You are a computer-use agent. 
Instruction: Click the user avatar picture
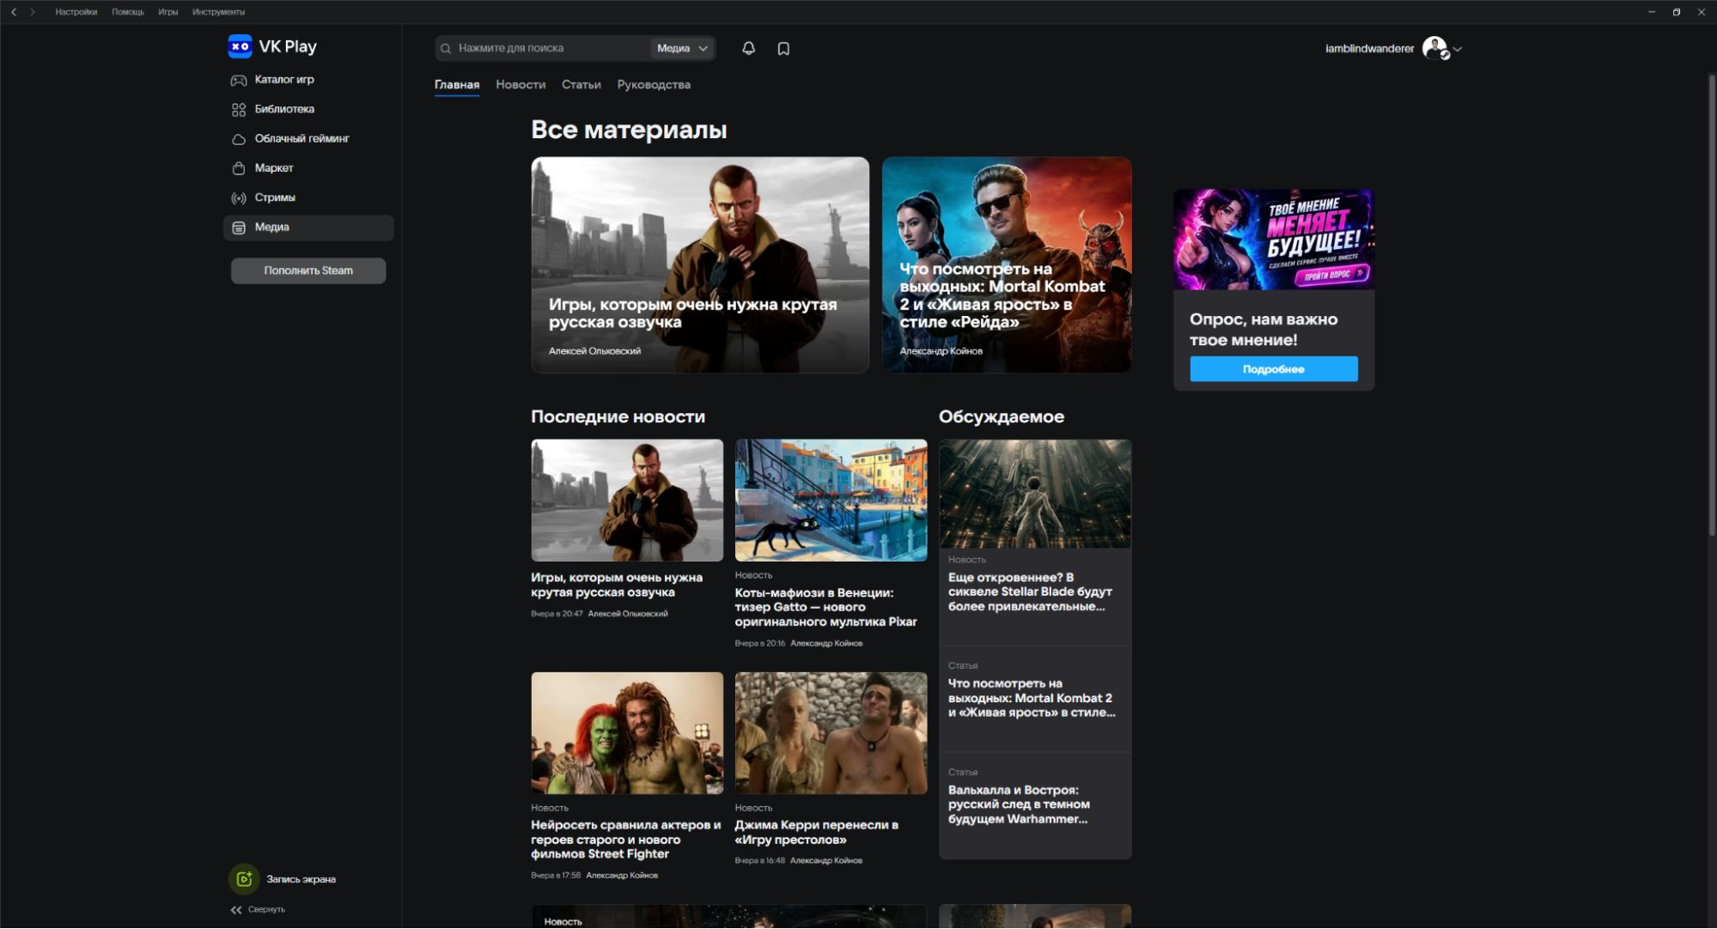click(x=1434, y=48)
